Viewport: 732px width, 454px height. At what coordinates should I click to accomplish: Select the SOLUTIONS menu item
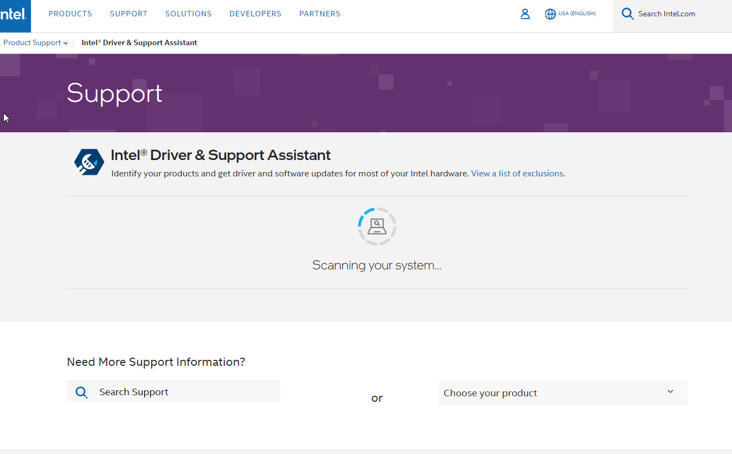(188, 14)
